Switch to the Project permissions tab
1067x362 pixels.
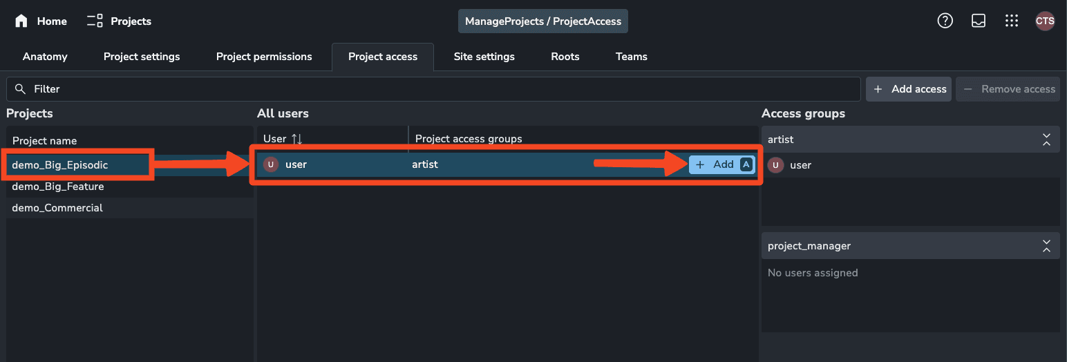(264, 57)
